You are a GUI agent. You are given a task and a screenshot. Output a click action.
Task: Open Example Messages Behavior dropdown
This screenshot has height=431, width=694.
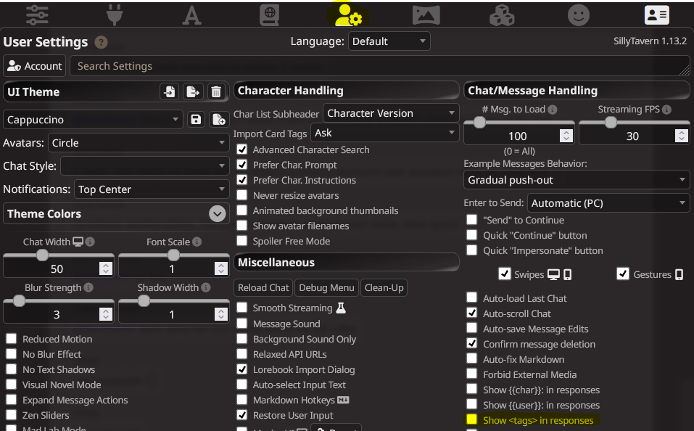(577, 180)
